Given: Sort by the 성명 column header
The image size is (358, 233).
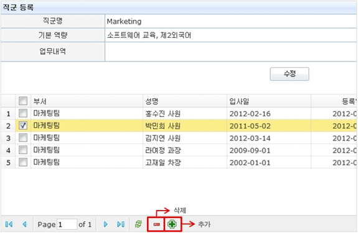Looking at the screenshot, I should coord(185,101).
